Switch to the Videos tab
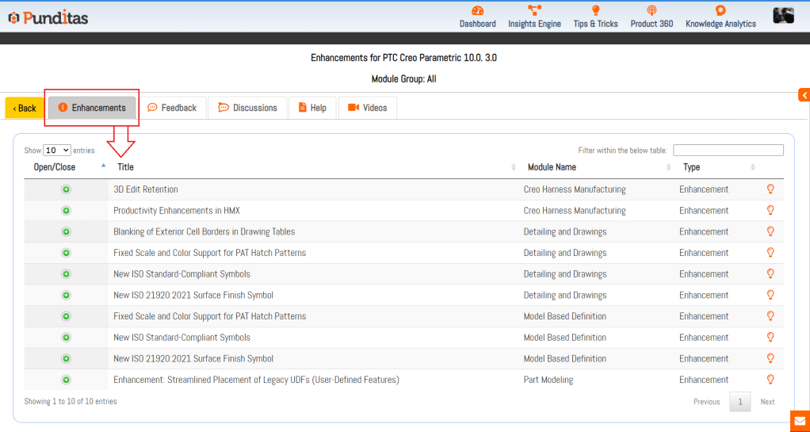The height and width of the screenshot is (432, 810). point(367,108)
